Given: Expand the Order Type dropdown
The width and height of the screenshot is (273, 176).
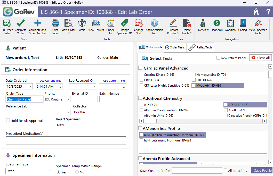Looking at the screenshot, I should [x=41, y=99].
